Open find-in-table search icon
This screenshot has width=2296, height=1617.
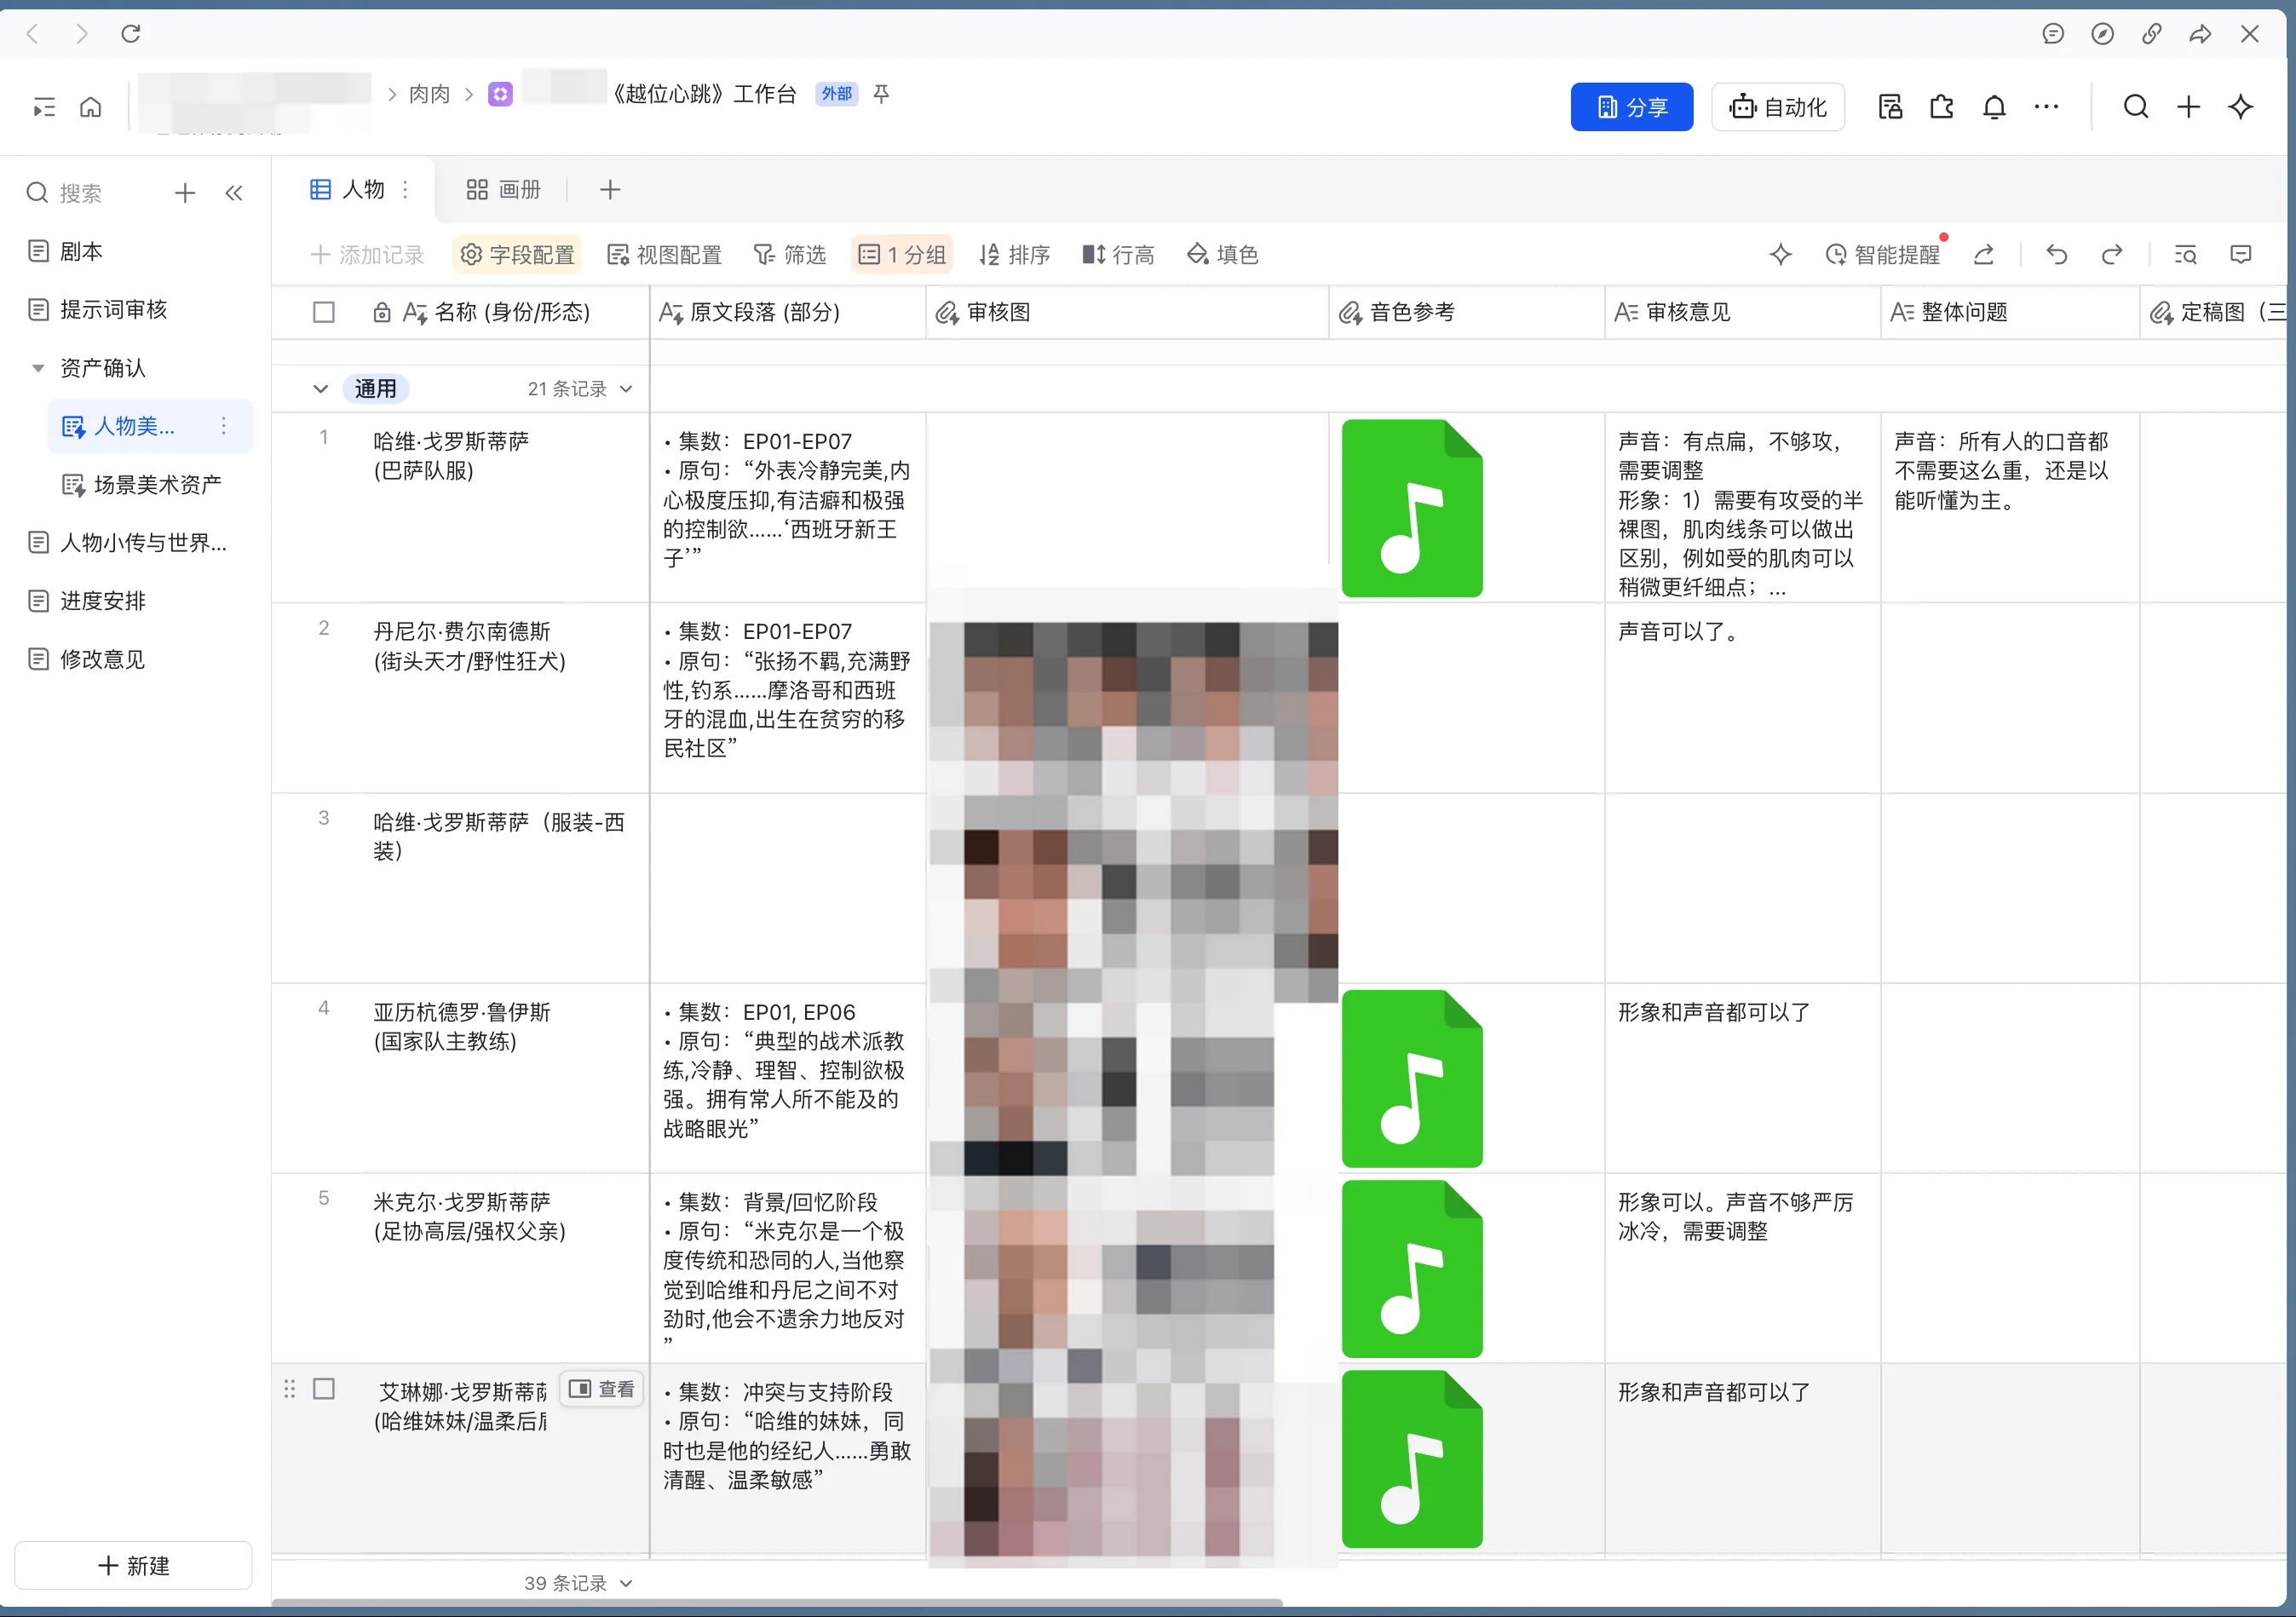[x=2185, y=255]
